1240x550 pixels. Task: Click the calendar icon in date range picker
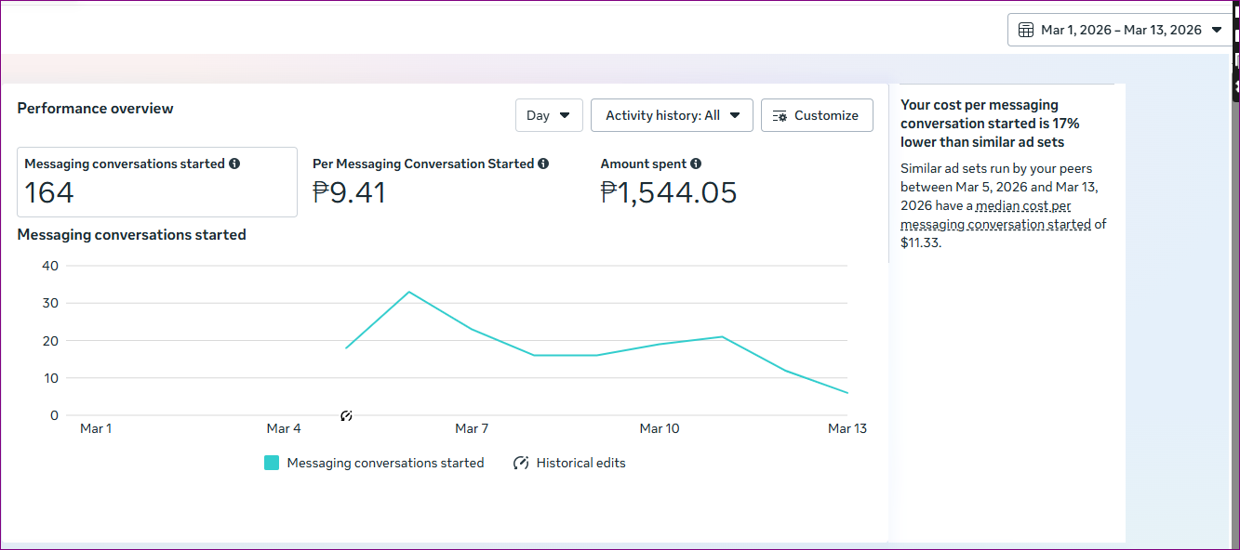(x=1026, y=30)
